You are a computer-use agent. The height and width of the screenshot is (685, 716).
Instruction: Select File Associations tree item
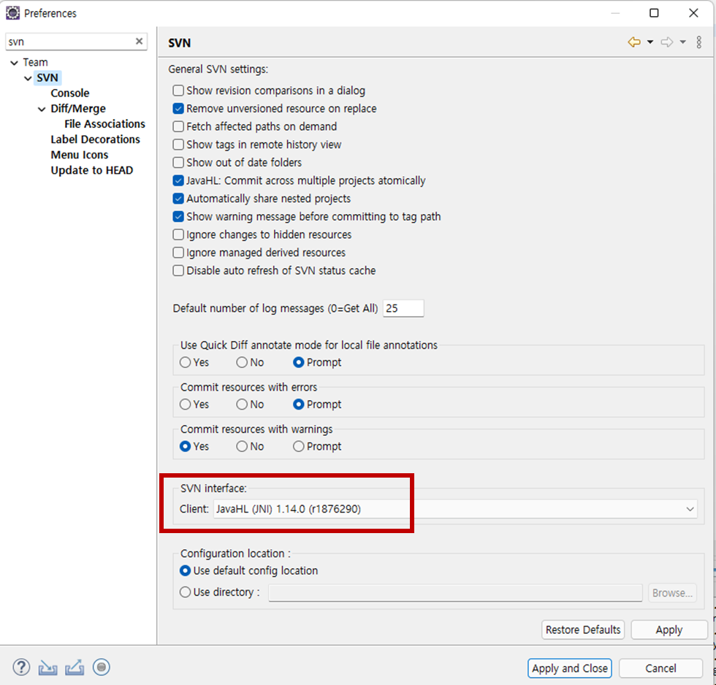104,124
